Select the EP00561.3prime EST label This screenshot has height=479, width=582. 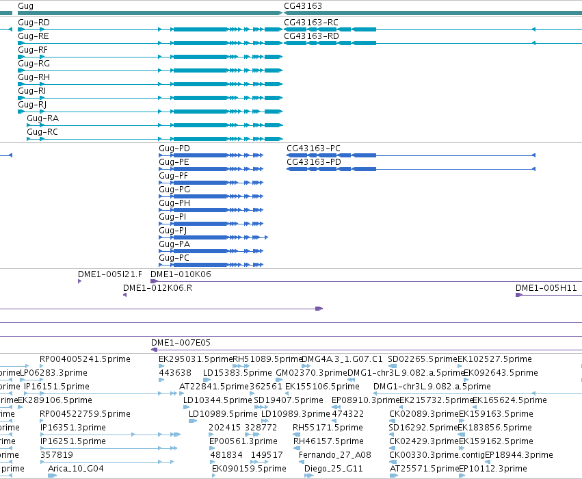[243, 441]
